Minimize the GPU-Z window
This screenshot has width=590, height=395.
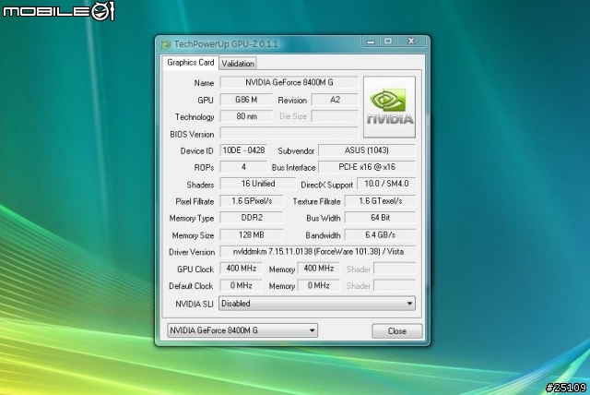(x=371, y=41)
